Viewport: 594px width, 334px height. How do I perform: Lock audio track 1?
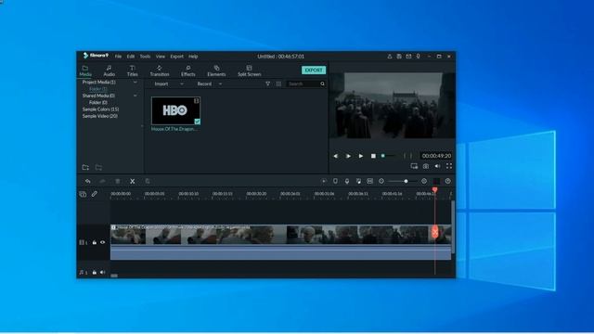[95, 272]
